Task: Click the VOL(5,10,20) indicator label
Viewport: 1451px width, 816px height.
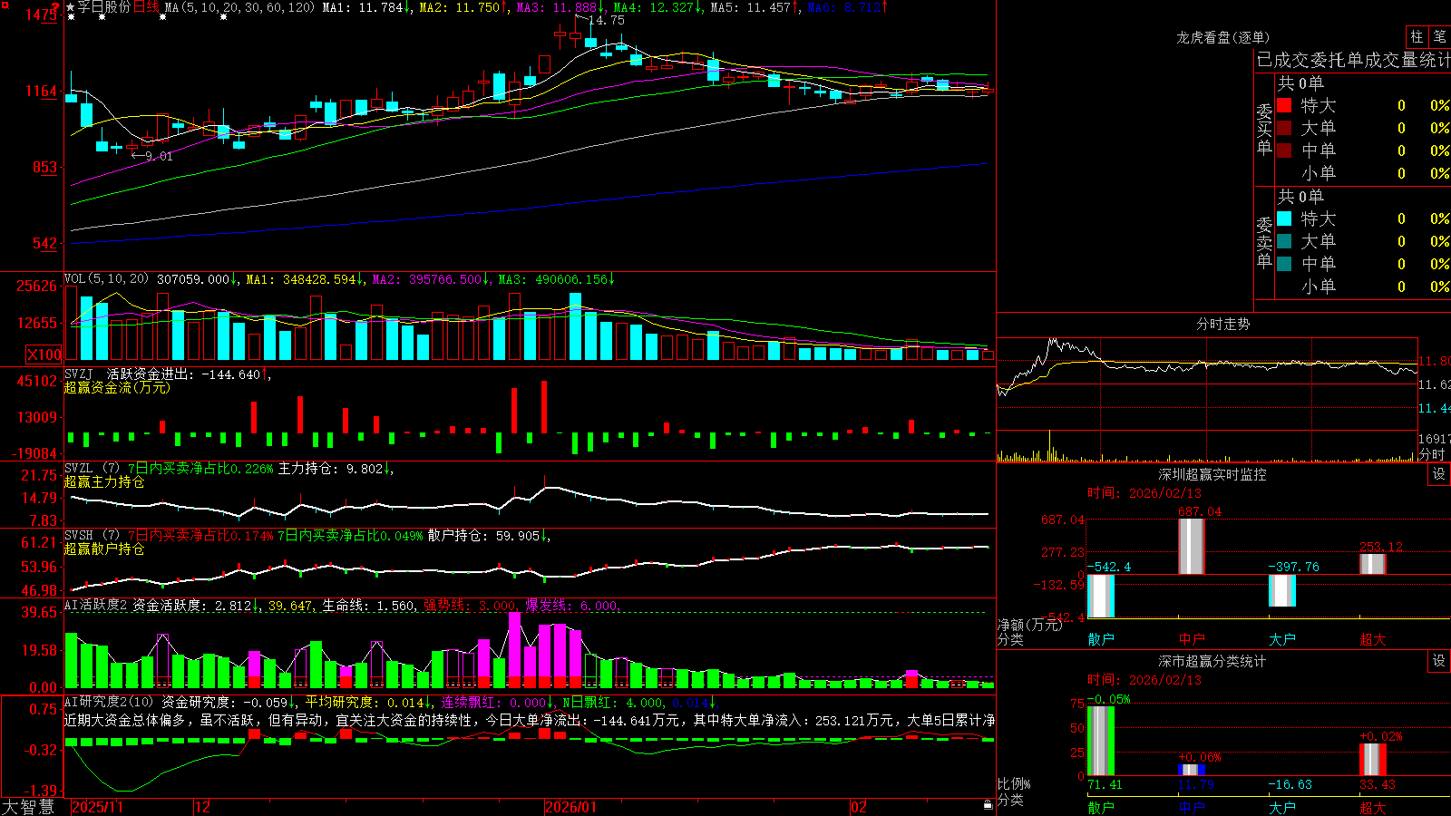Action: [x=106, y=279]
